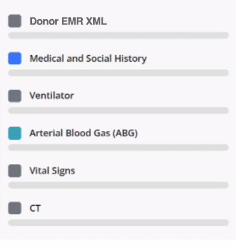Select the gray bar under Ventilator
Image resolution: width=236 pixels, height=246 pixels.
118,110
